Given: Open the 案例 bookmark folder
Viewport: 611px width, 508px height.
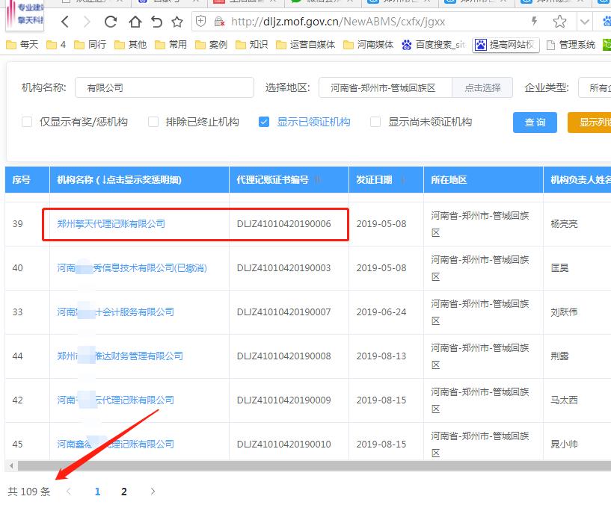Looking at the screenshot, I should click(x=211, y=45).
